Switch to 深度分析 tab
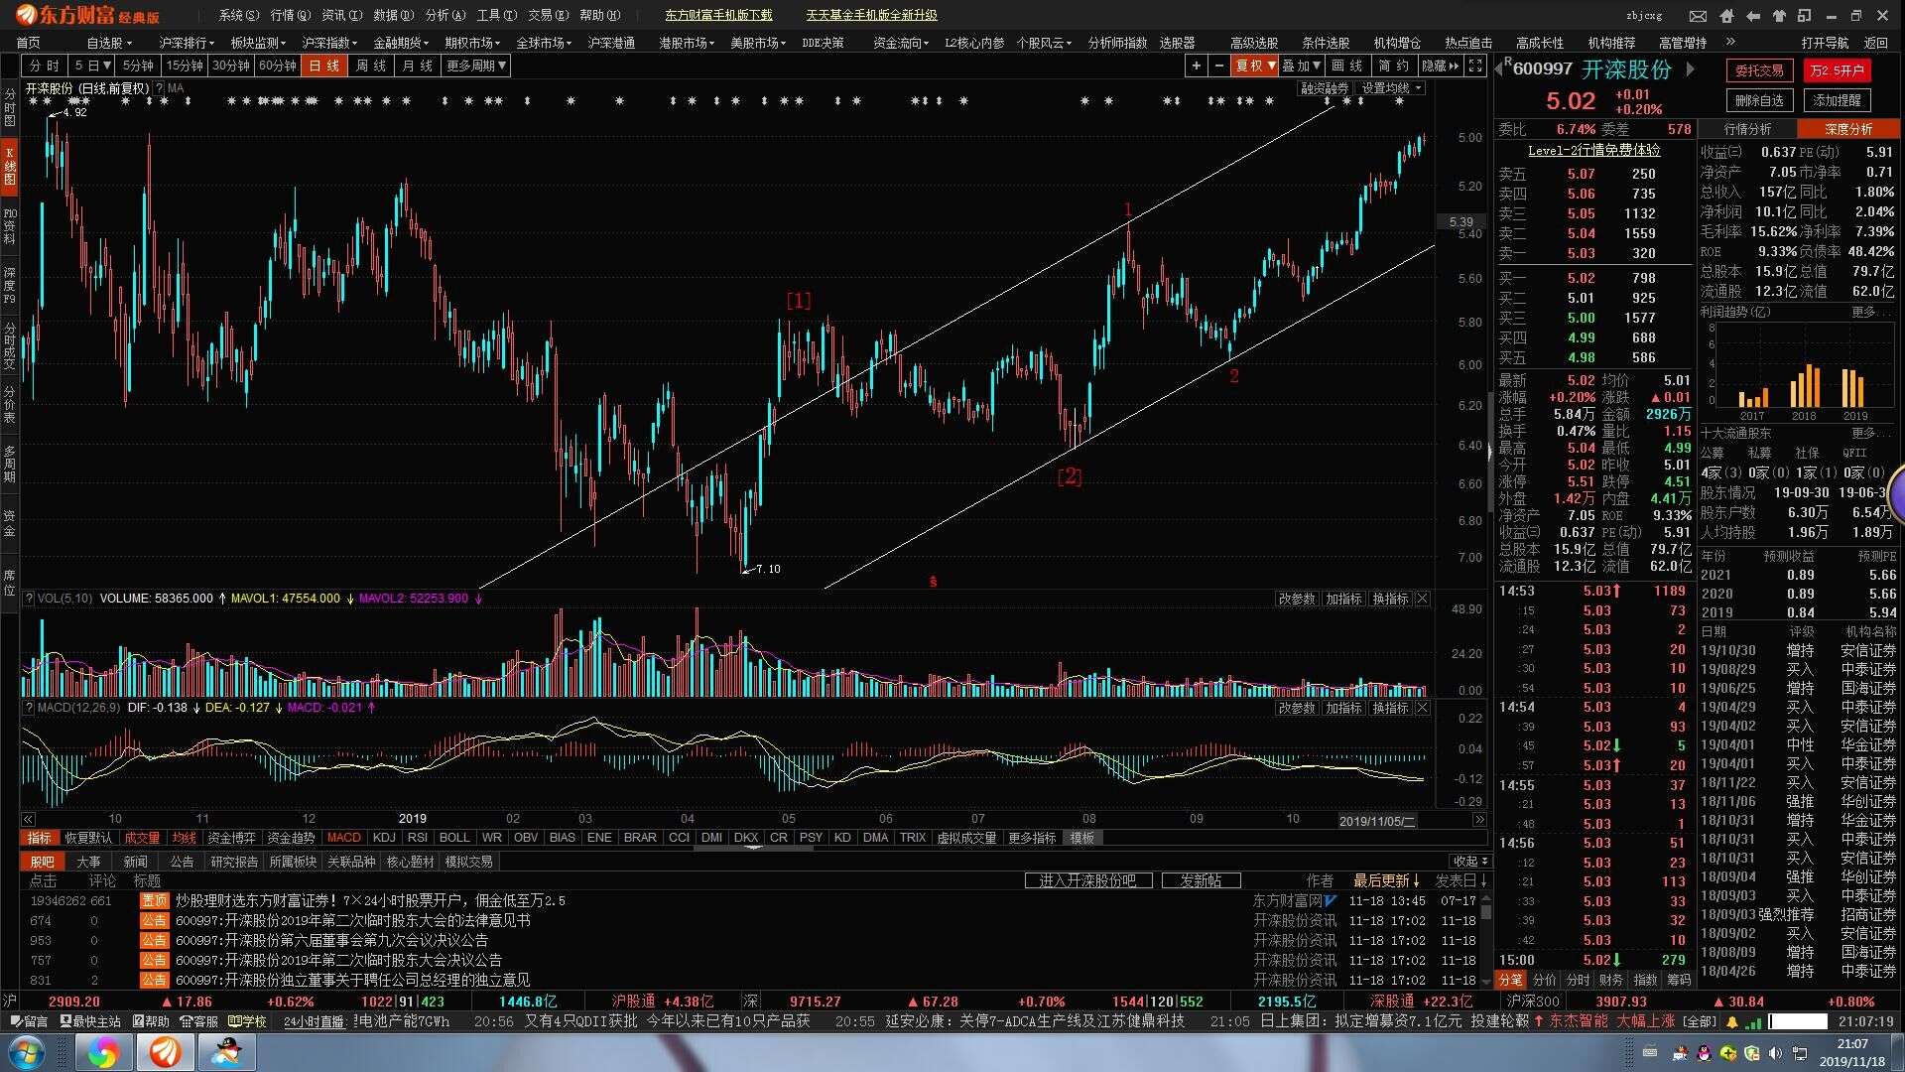The image size is (1905, 1072). pyautogui.click(x=1848, y=129)
